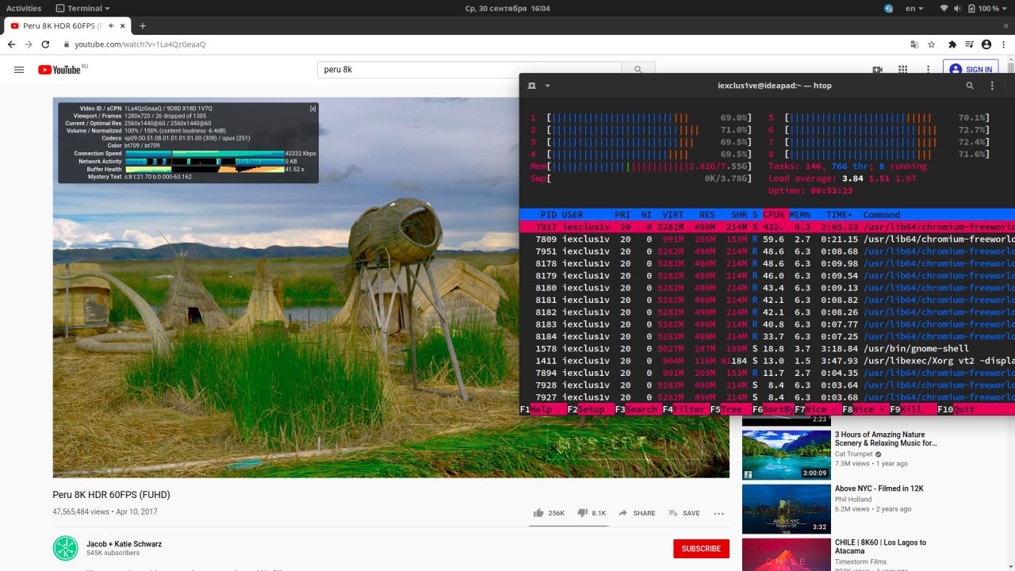The height and width of the screenshot is (571, 1015).
Task: Click F2 Setup in htop
Action: tap(585, 409)
